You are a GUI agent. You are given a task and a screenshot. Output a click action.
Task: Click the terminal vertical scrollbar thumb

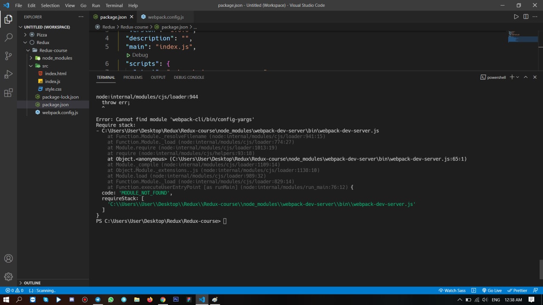pos(541,269)
